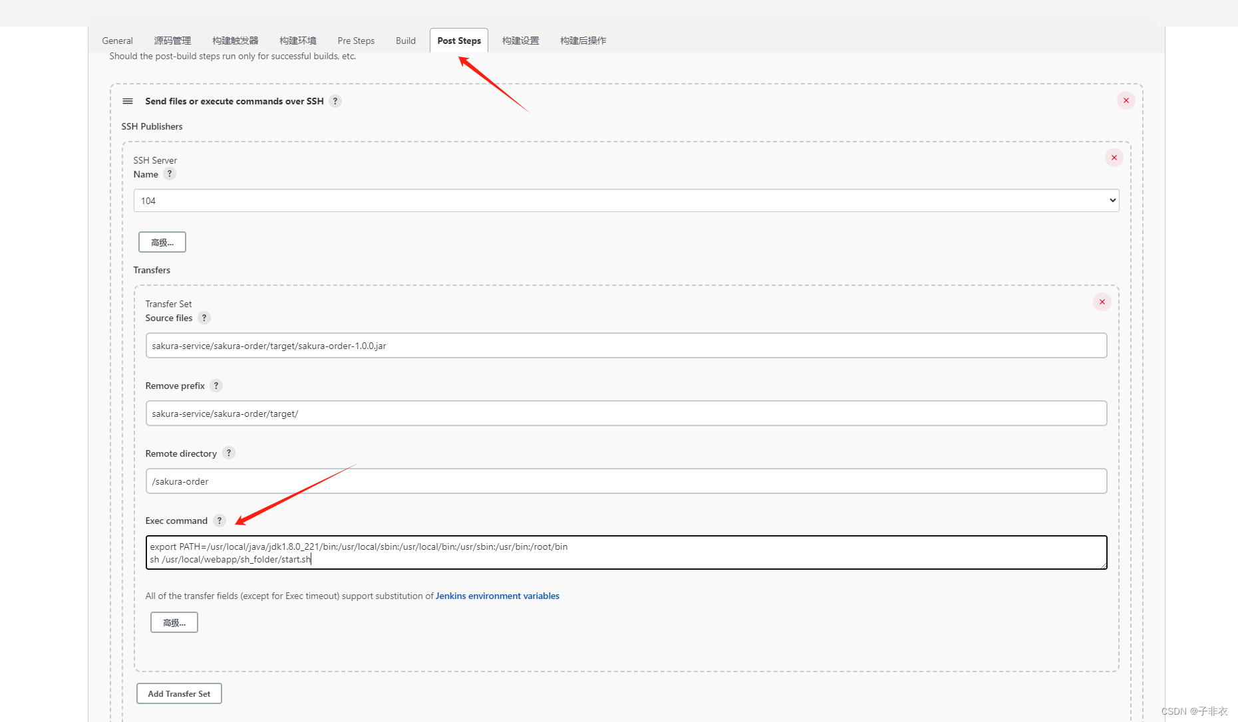Image resolution: width=1238 pixels, height=722 pixels.
Task: Switch to the 构建设置 tab
Action: pyautogui.click(x=521, y=41)
